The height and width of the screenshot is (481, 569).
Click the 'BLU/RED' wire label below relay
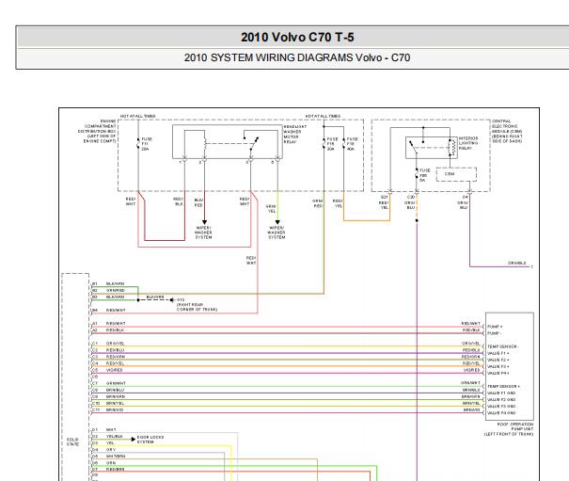click(198, 202)
